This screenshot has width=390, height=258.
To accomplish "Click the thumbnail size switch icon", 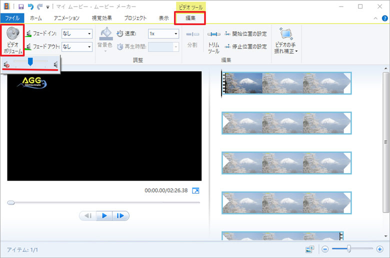I will 310,248.
